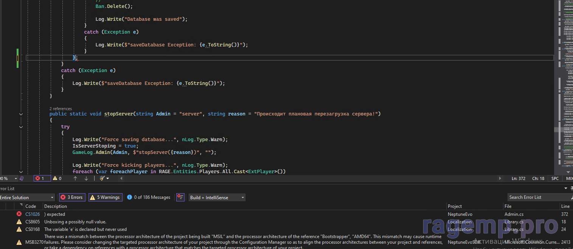This screenshot has height=249, width=573.
Task: Select the CS0168 unused variable warning
Action: click(x=286, y=229)
